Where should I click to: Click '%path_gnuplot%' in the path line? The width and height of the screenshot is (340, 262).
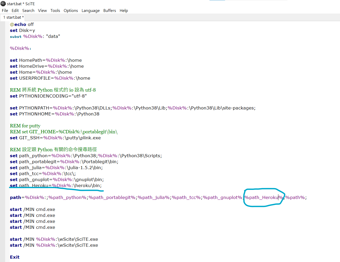point(223,197)
